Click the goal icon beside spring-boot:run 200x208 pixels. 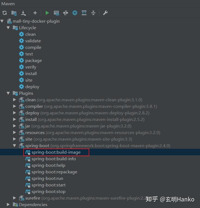pyautogui.click(x=28, y=179)
